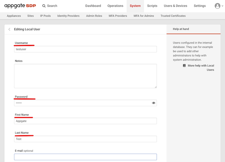Open the user account avatar menu

(218, 6)
